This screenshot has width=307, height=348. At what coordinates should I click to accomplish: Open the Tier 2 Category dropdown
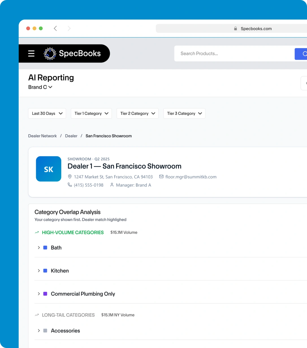point(138,113)
